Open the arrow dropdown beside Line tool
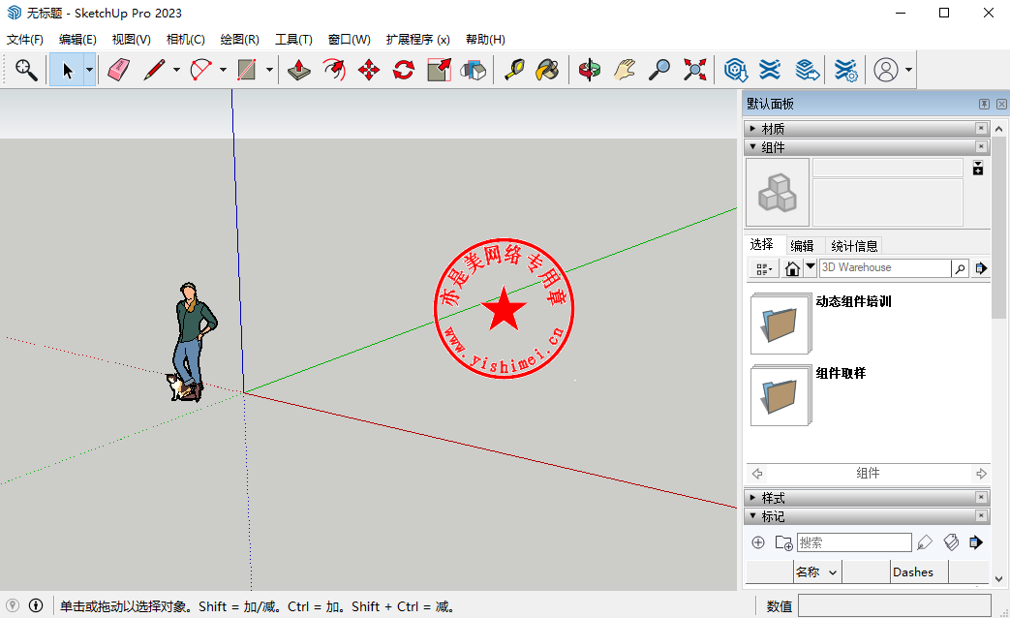Screen dimensions: 1010x618 click(x=176, y=70)
